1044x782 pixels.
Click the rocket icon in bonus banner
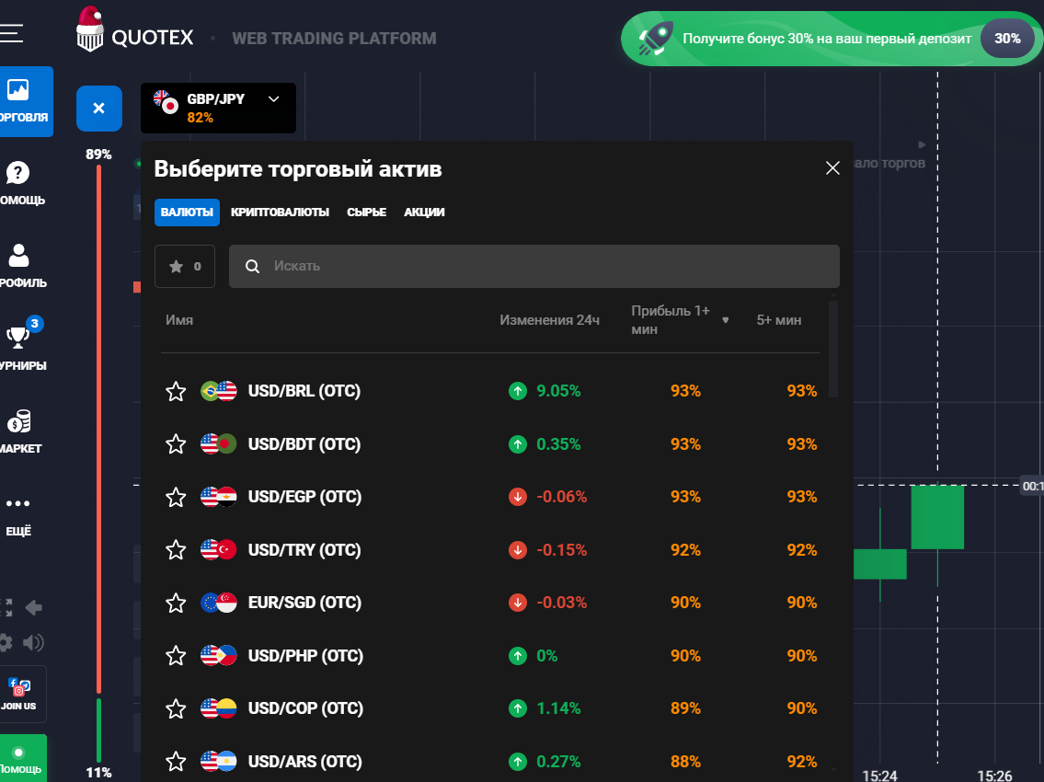[x=656, y=39]
